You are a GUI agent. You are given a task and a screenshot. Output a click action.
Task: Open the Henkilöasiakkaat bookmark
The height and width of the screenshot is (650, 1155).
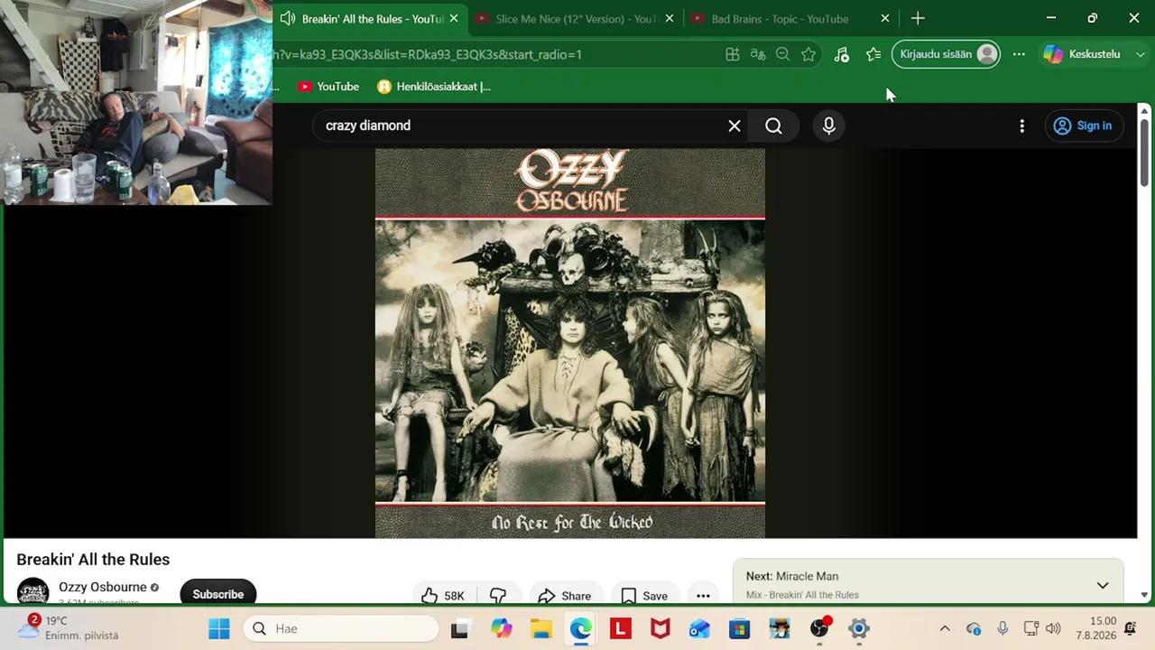click(x=434, y=87)
